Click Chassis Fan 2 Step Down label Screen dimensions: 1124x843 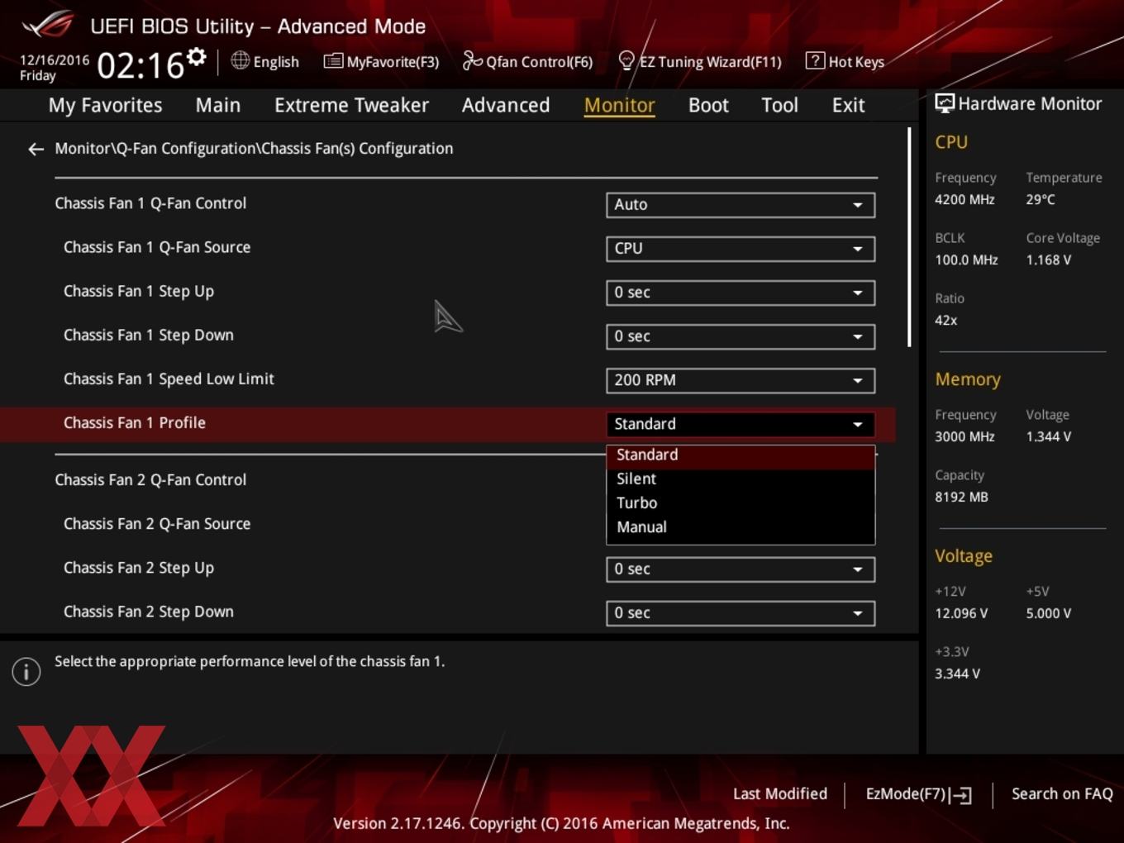pyautogui.click(x=149, y=612)
